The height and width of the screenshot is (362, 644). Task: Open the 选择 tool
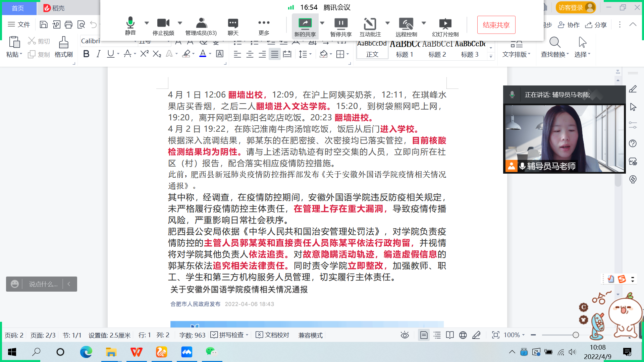click(582, 48)
